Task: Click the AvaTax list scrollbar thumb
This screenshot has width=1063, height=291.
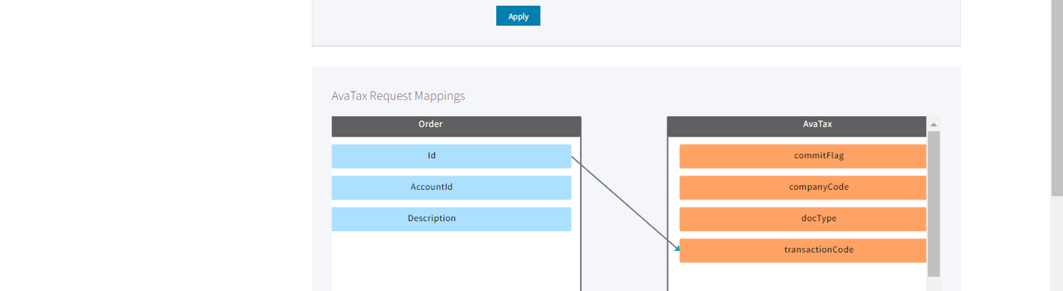Action: click(934, 204)
